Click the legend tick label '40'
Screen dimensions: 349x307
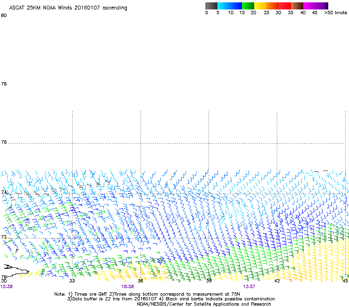click(x=303, y=13)
